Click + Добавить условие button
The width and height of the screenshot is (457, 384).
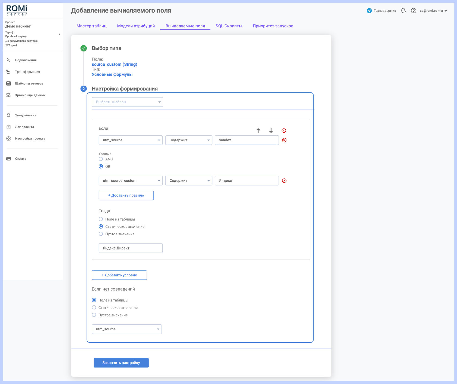pos(119,275)
